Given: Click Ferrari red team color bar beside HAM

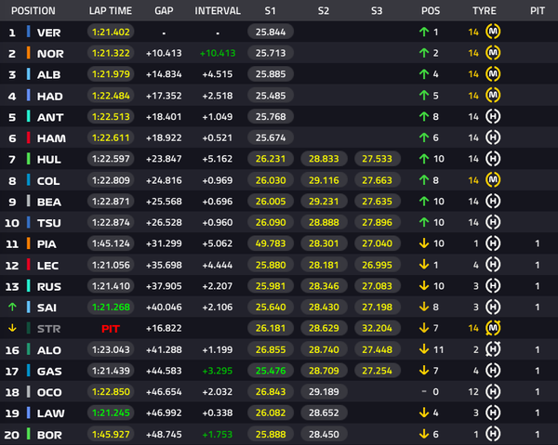Looking at the screenshot, I should click(x=28, y=137).
